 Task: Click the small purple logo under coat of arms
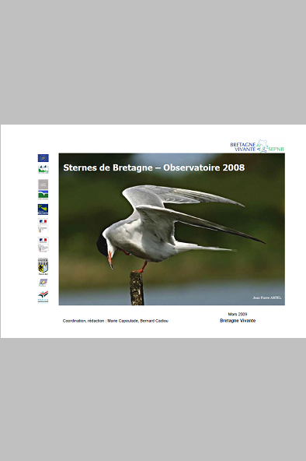(x=43, y=283)
